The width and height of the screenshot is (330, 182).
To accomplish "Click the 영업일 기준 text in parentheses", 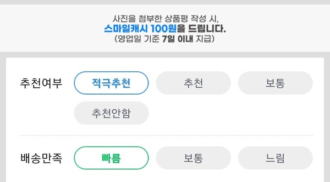I will 138,39.
